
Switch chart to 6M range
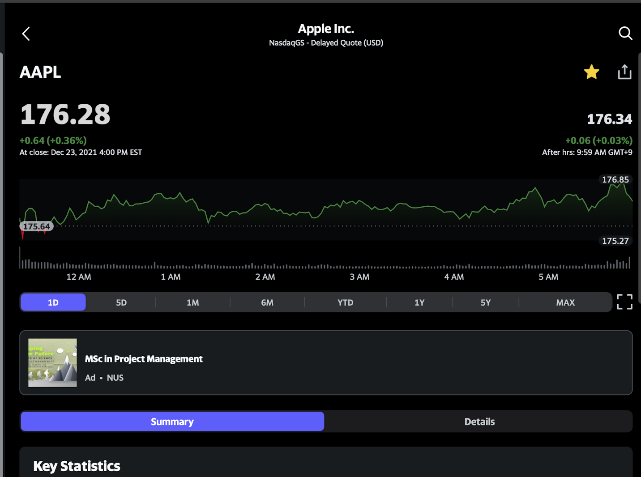(x=267, y=302)
